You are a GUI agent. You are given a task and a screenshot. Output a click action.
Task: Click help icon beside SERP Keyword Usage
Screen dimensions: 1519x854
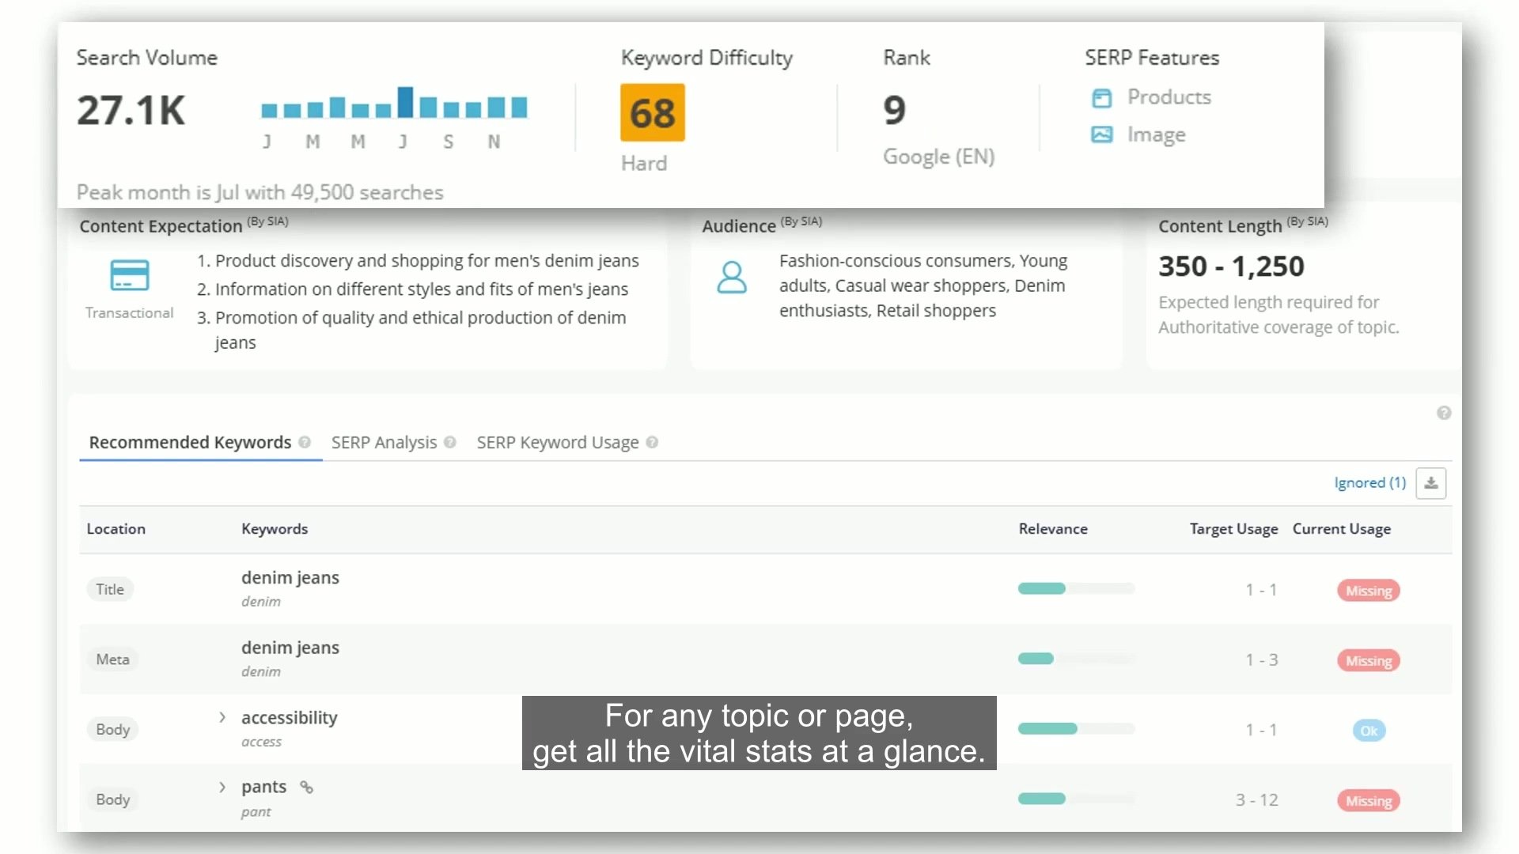(652, 443)
